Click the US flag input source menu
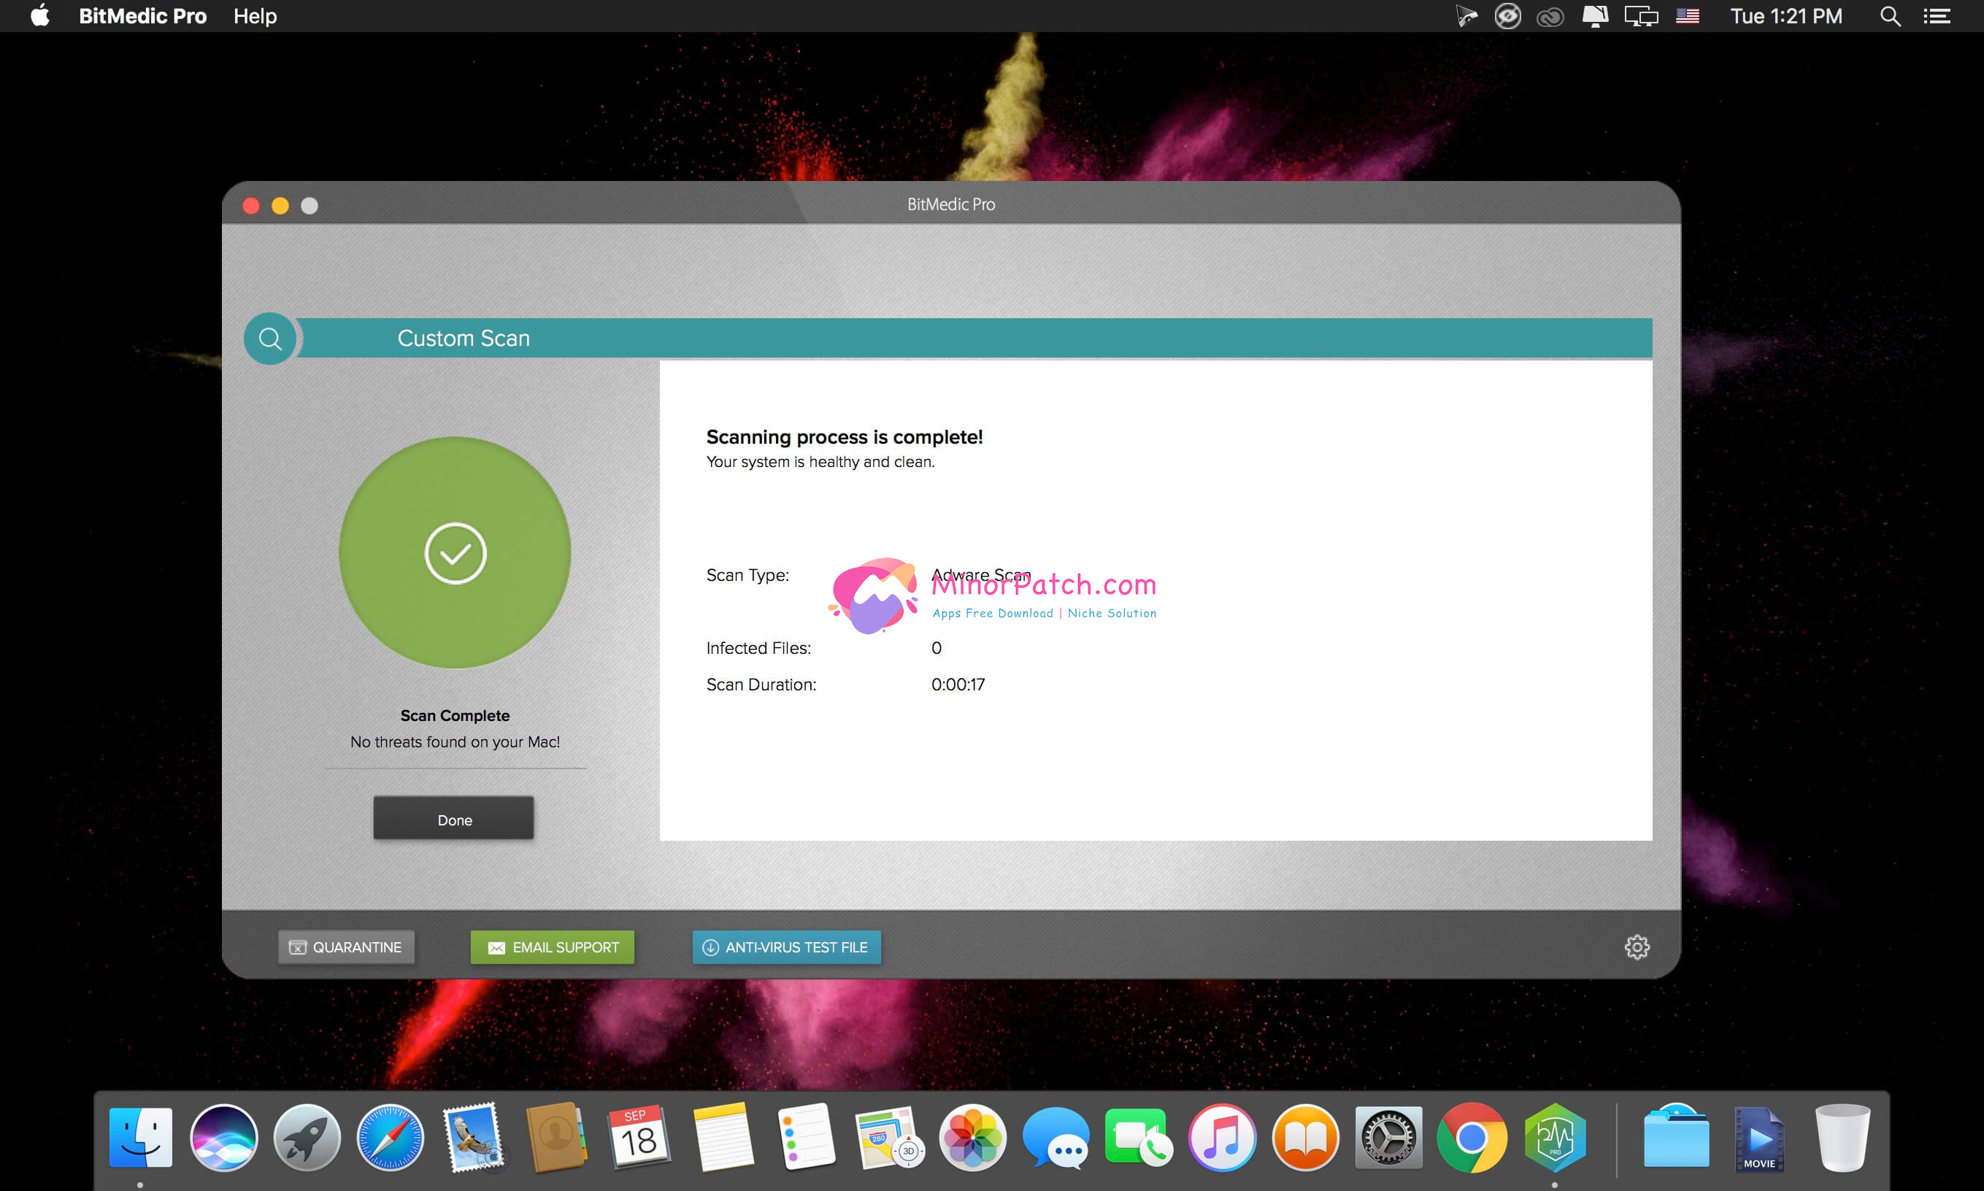The image size is (1984, 1191). coord(1687,16)
